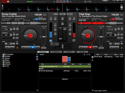Click the round side list icon above plus

(x=92, y=57)
